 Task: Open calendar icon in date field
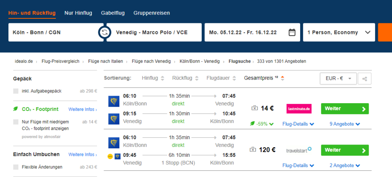(x=292, y=32)
